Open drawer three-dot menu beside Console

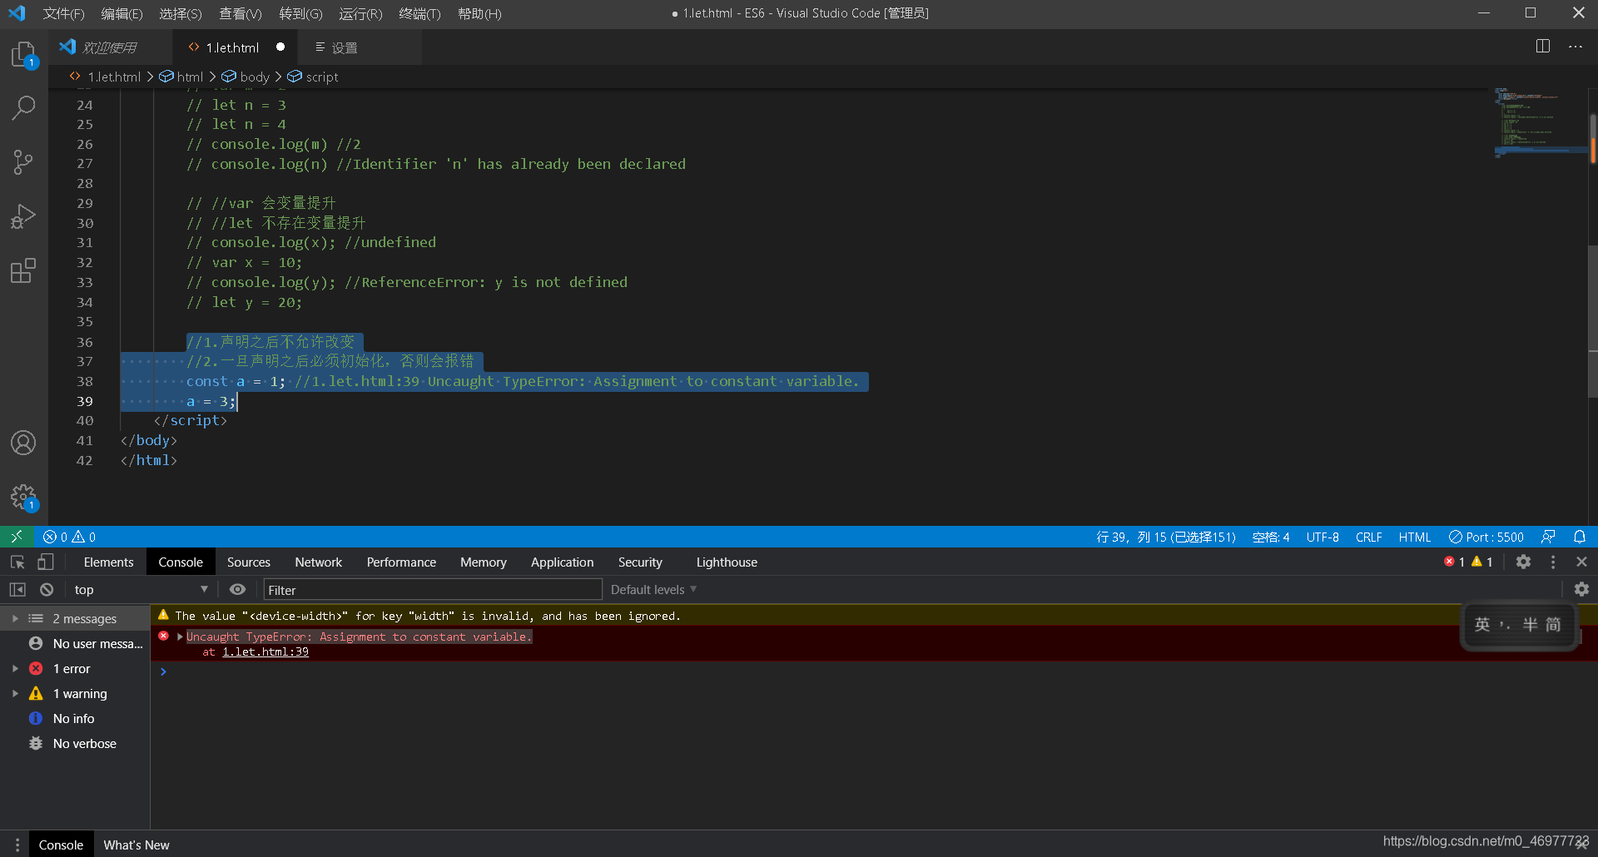click(17, 845)
